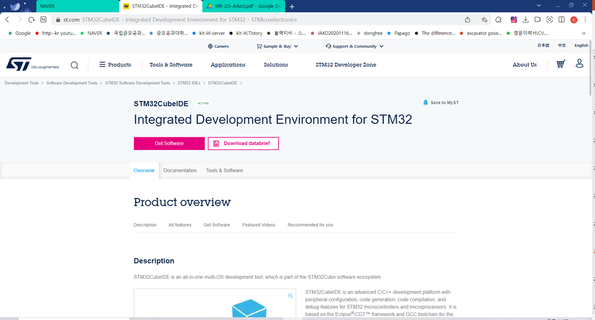Click the Download databrief button
Image resolution: width=595 pixels, height=320 pixels.
[x=243, y=143]
